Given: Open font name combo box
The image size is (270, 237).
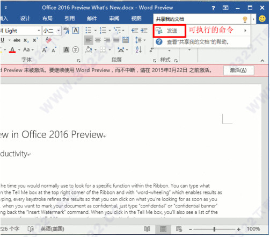Looking at the screenshot, I should pyautogui.click(x=20, y=31).
